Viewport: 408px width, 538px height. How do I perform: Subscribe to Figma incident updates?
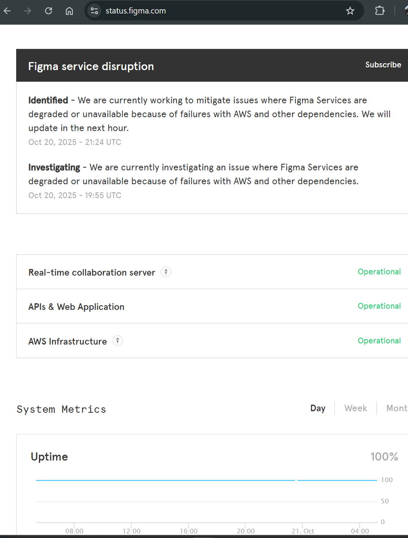(383, 65)
